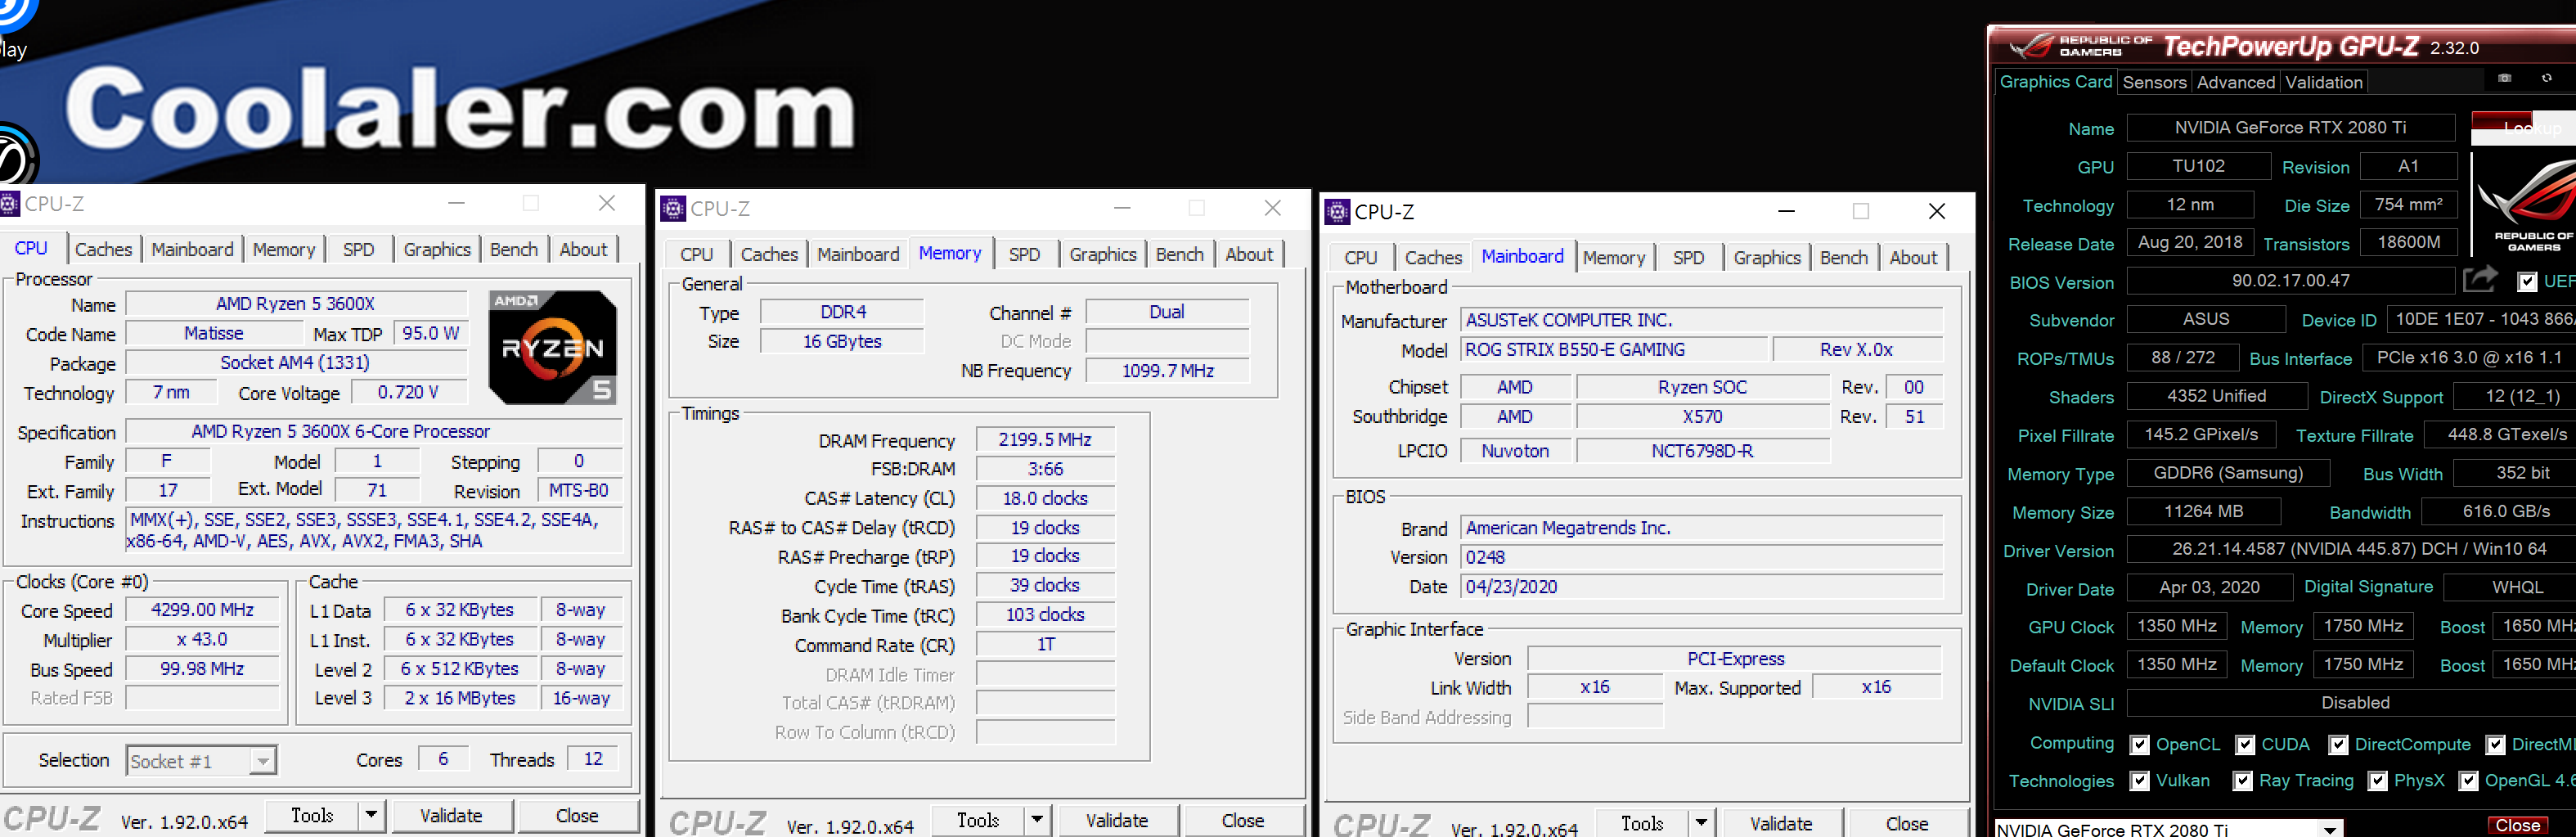Click Tools button in Memory window
Image resolution: width=2576 pixels, height=837 pixels.
978,820
